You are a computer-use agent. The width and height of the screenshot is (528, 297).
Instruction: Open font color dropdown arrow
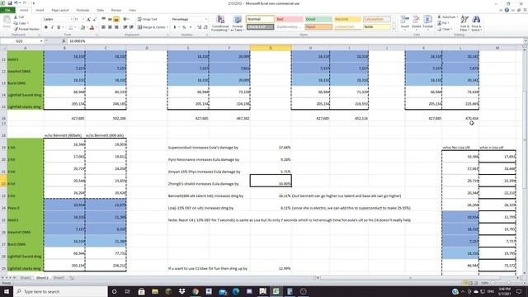coord(96,27)
